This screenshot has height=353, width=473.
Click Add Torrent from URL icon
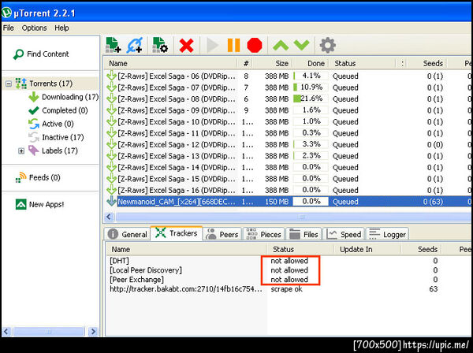click(135, 45)
